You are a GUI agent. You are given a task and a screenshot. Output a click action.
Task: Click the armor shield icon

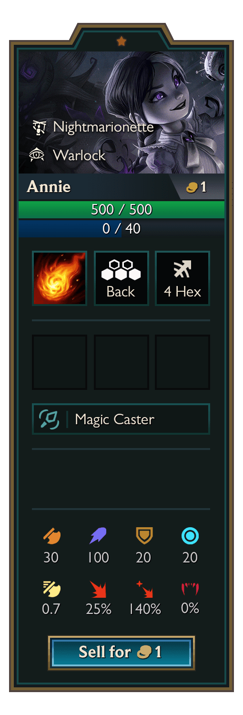(x=144, y=537)
